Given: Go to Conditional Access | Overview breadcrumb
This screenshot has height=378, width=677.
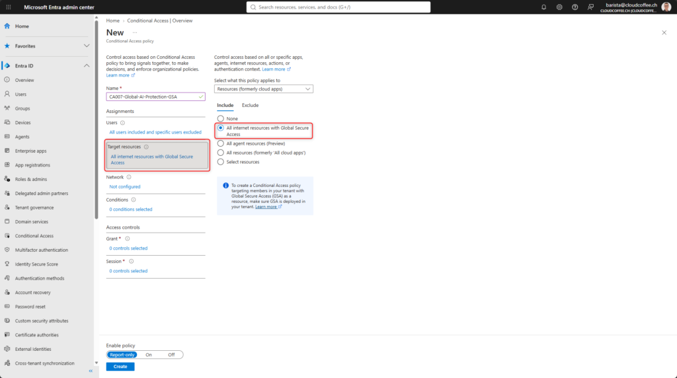Looking at the screenshot, I should 160,20.
